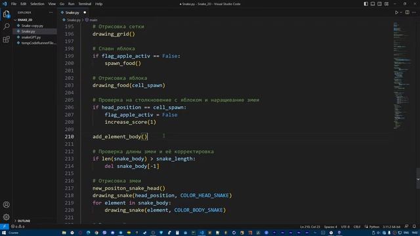Screen dimensions: 420x236
Task: Open dropdown arrow beside Run button
Action: (x=401, y=12)
